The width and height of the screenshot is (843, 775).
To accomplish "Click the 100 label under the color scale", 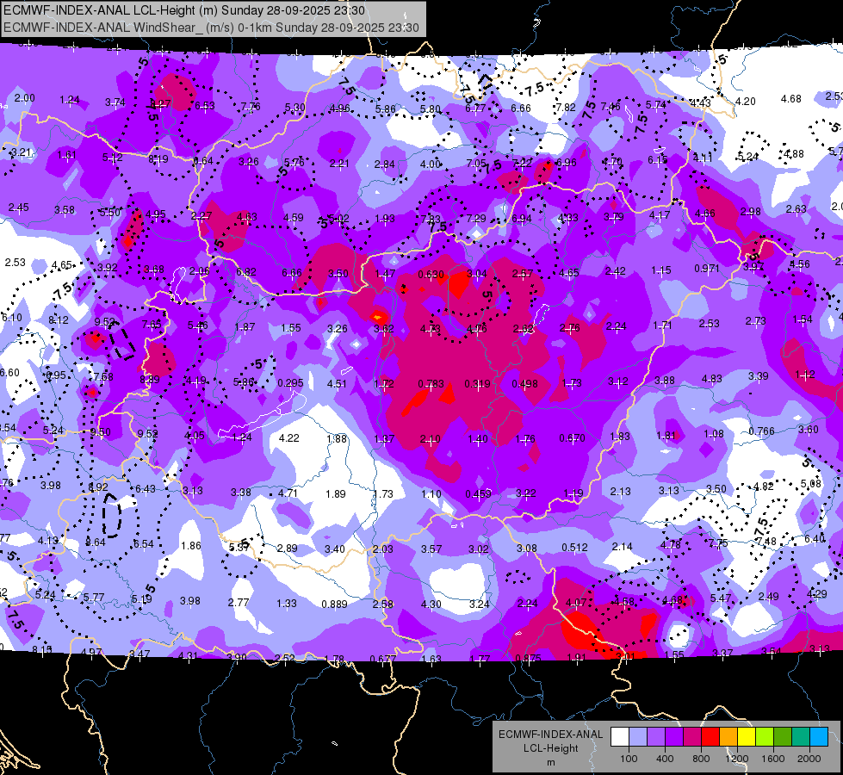I will point(629,759).
